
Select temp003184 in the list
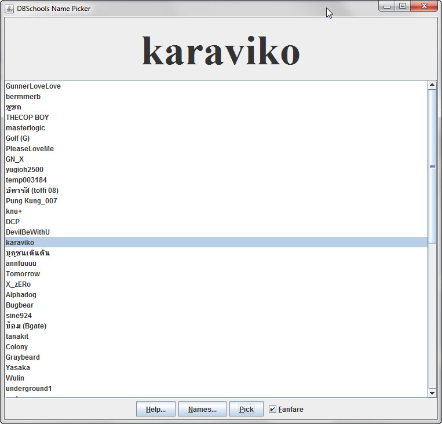click(x=216, y=180)
